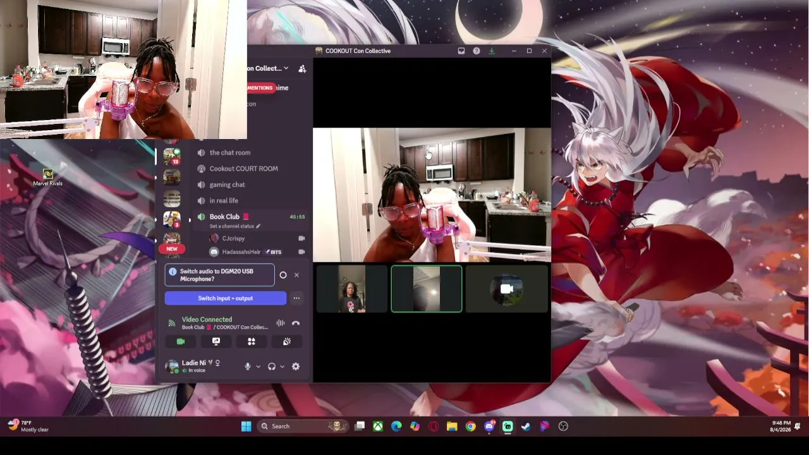The height and width of the screenshot is (455, 809).
Task: Open Steam from the taskbar
Action: tap(526, 427)
